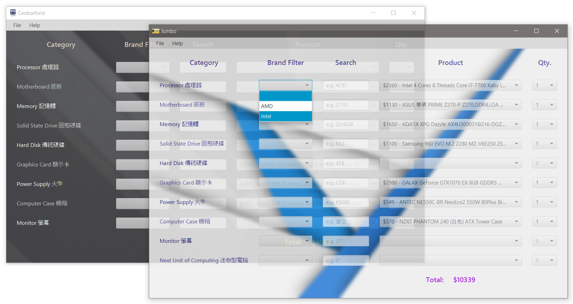Open Motherboard product dropdown ASUS PRIME Z270-P

pos(450,105)
